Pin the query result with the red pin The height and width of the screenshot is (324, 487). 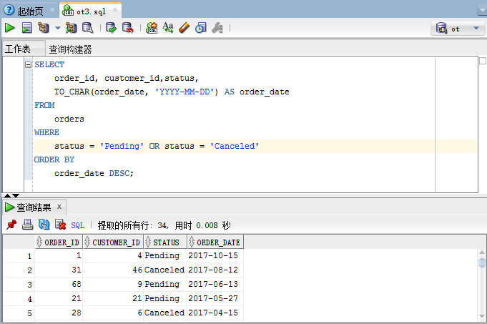pos(11,225)
